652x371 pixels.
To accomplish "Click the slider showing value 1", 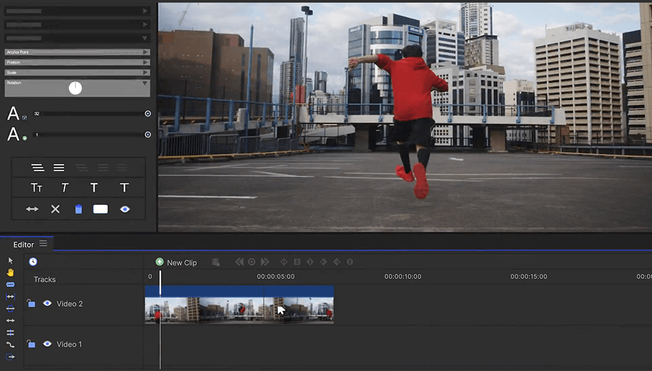I will pyautogui.click(x=91, y=135).
